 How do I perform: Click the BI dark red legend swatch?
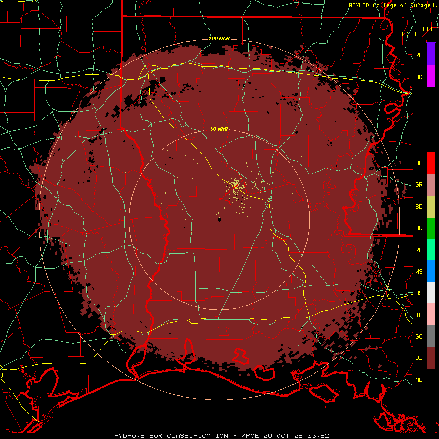431,358
